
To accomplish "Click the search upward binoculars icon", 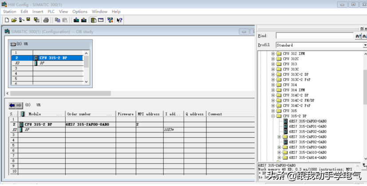I will (358, 36).
